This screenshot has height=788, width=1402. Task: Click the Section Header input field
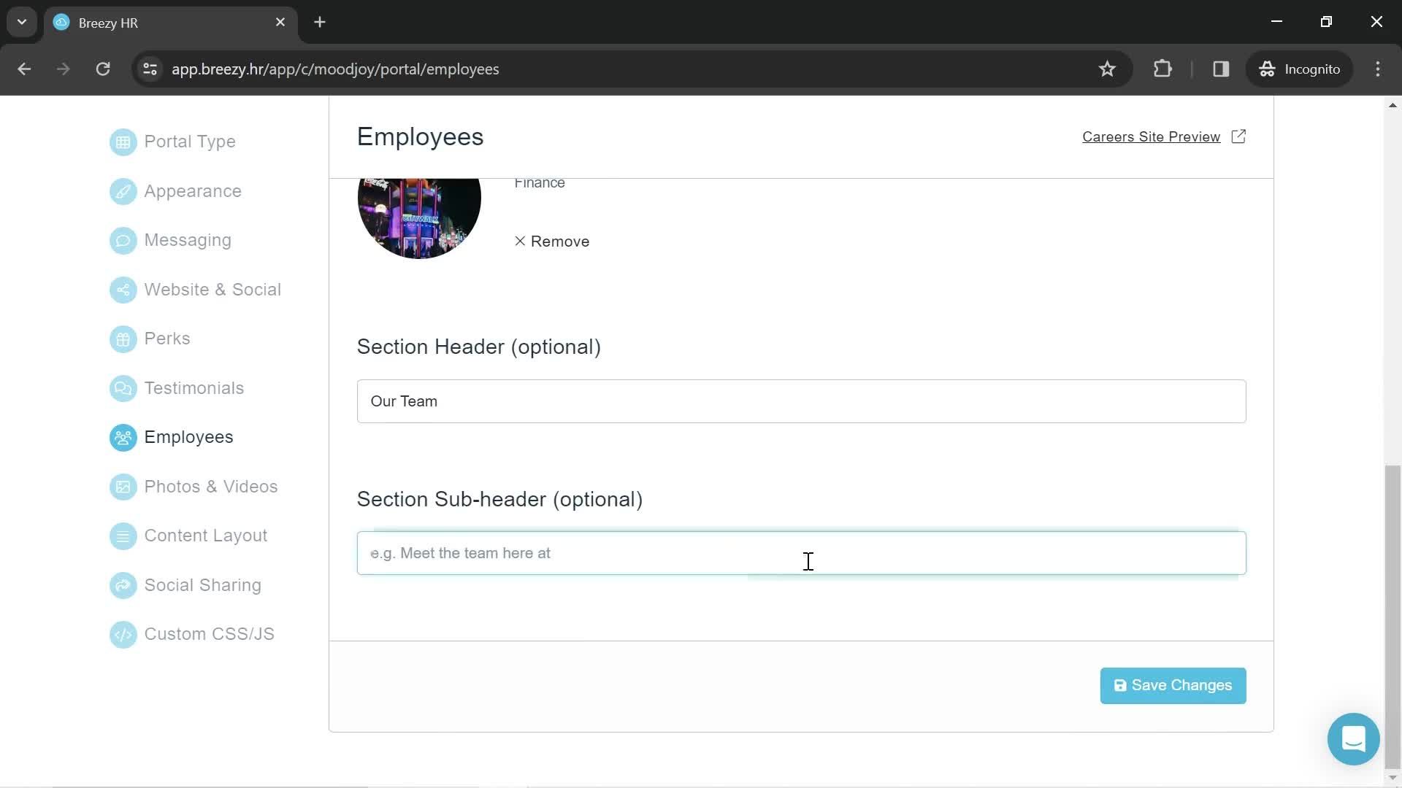point(801,401)
